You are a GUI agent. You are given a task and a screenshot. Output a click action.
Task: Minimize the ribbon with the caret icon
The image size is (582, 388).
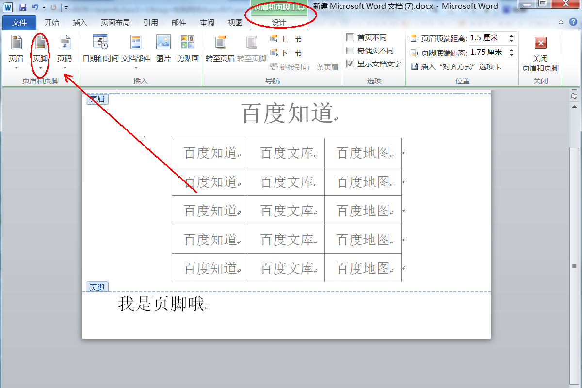[561, 22]
